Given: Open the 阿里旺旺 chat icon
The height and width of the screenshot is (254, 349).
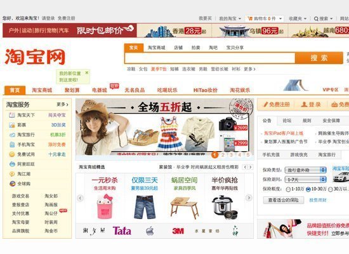Looking at the screenshot, I should point(12,164).
